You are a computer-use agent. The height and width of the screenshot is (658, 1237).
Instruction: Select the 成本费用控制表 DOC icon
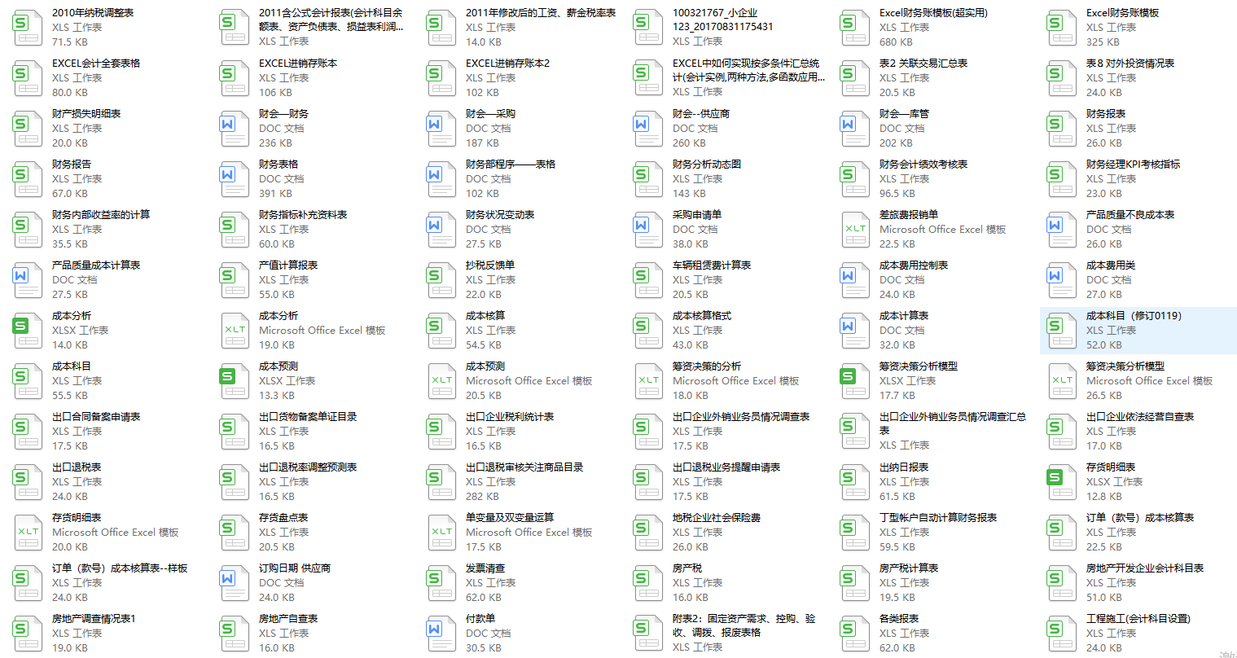(855, 280)
